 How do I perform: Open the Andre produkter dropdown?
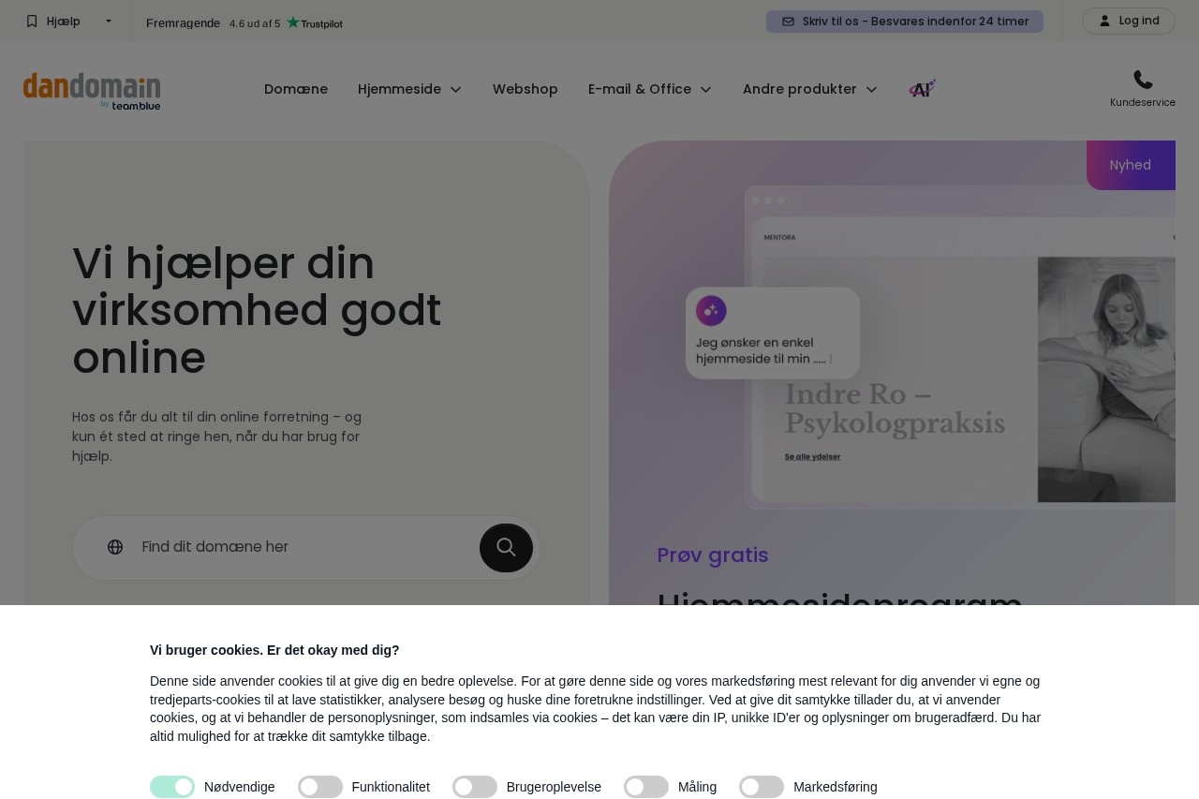[810, 89]
